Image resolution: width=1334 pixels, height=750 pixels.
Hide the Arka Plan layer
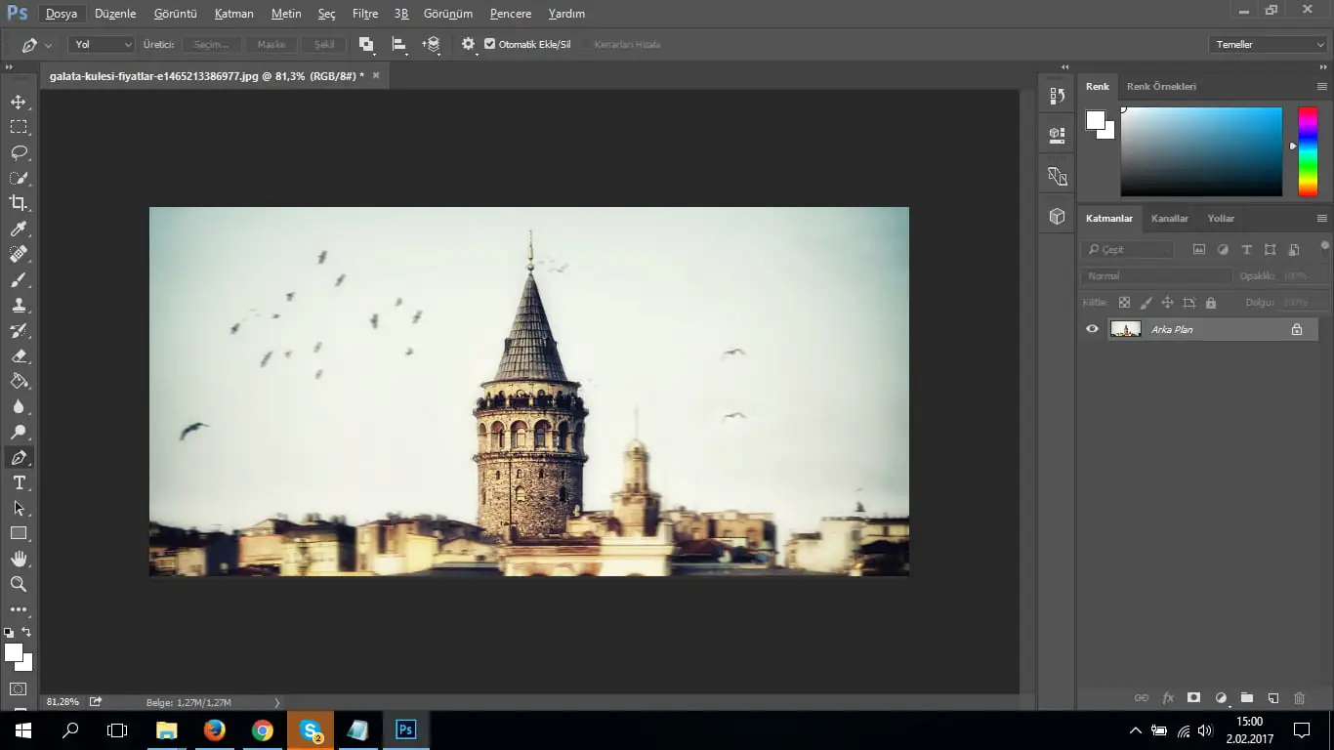click(1092, 329)
